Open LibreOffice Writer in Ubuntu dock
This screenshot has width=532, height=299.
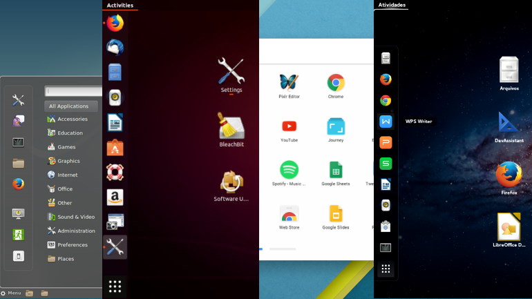[x=115, y=122]
